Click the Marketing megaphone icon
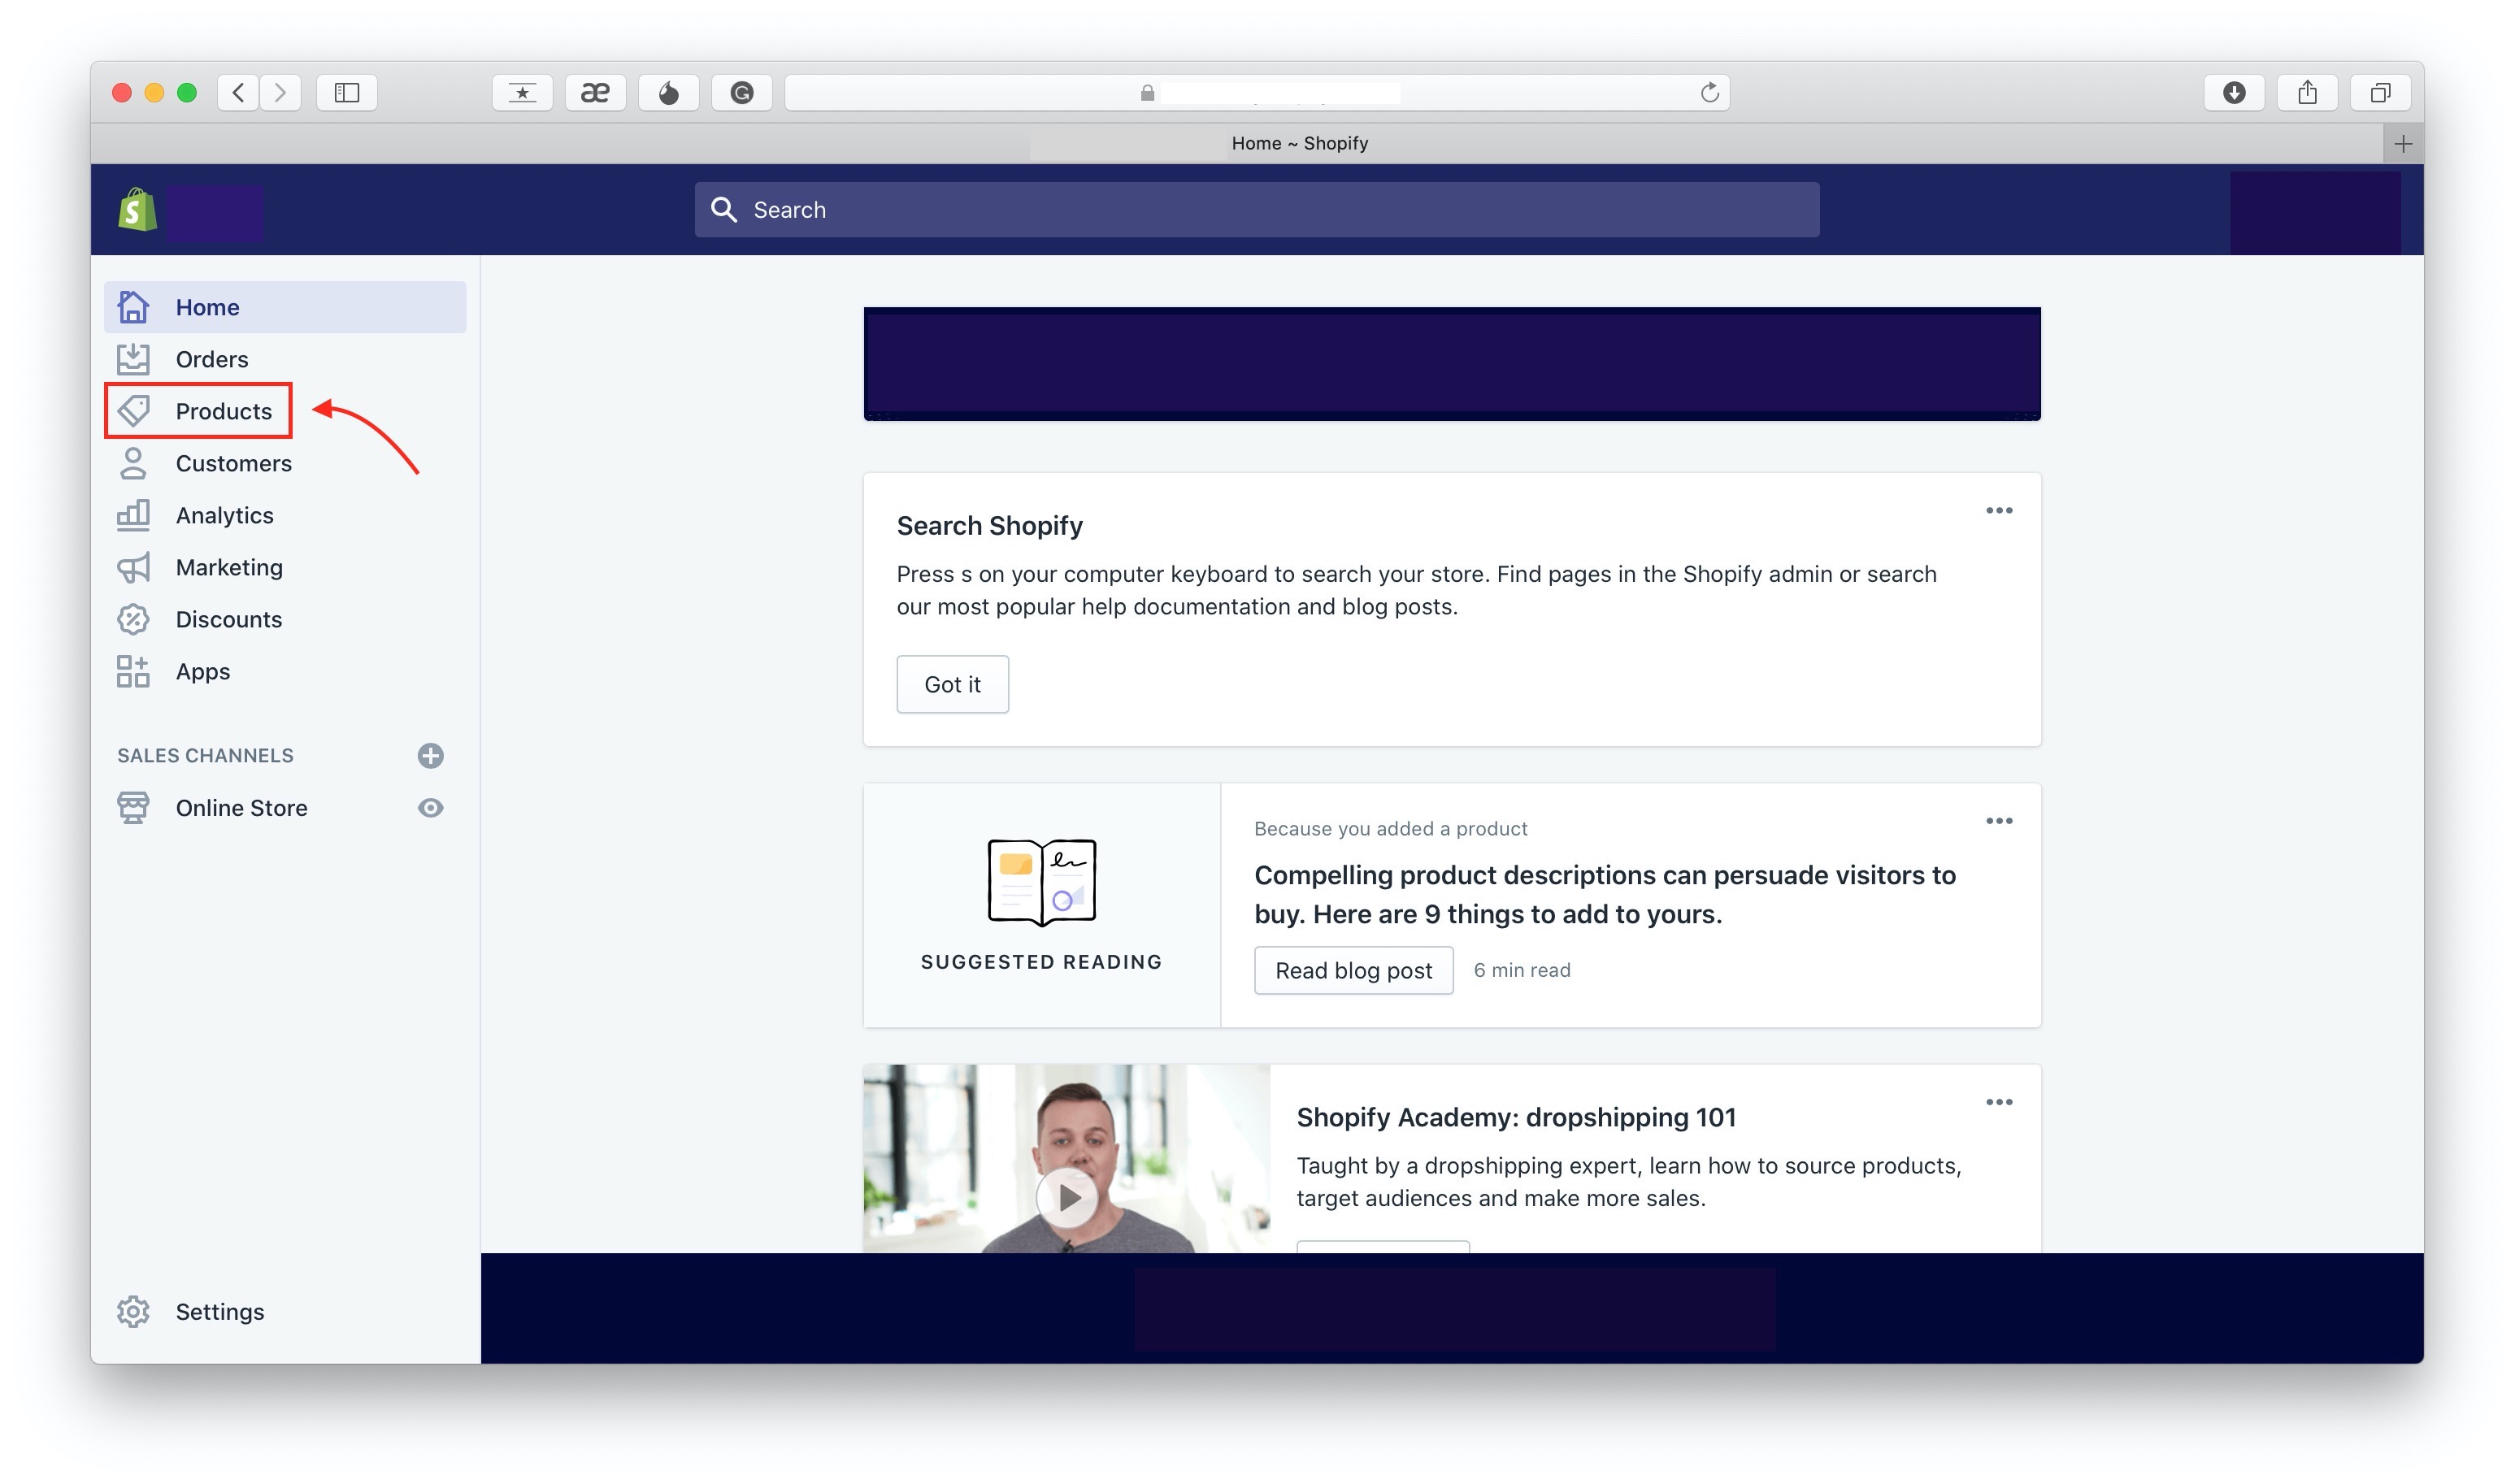Image resolution: width=2515 pixels, height=1484 pixels. point(133,567)
